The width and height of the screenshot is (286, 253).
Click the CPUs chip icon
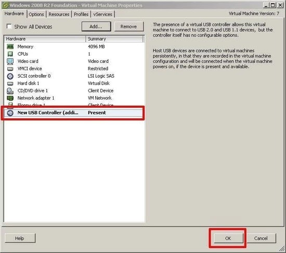pos(10,54)
